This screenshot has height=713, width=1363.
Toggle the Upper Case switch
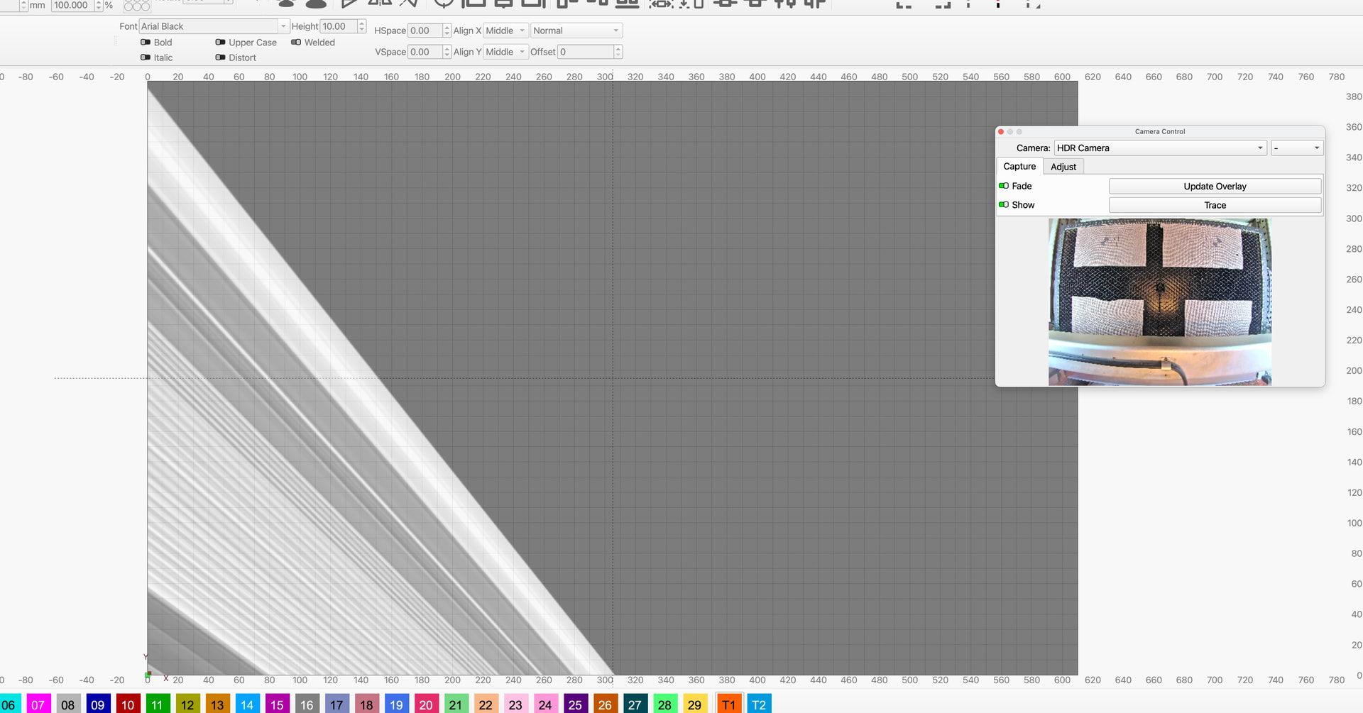coord(221,43)
